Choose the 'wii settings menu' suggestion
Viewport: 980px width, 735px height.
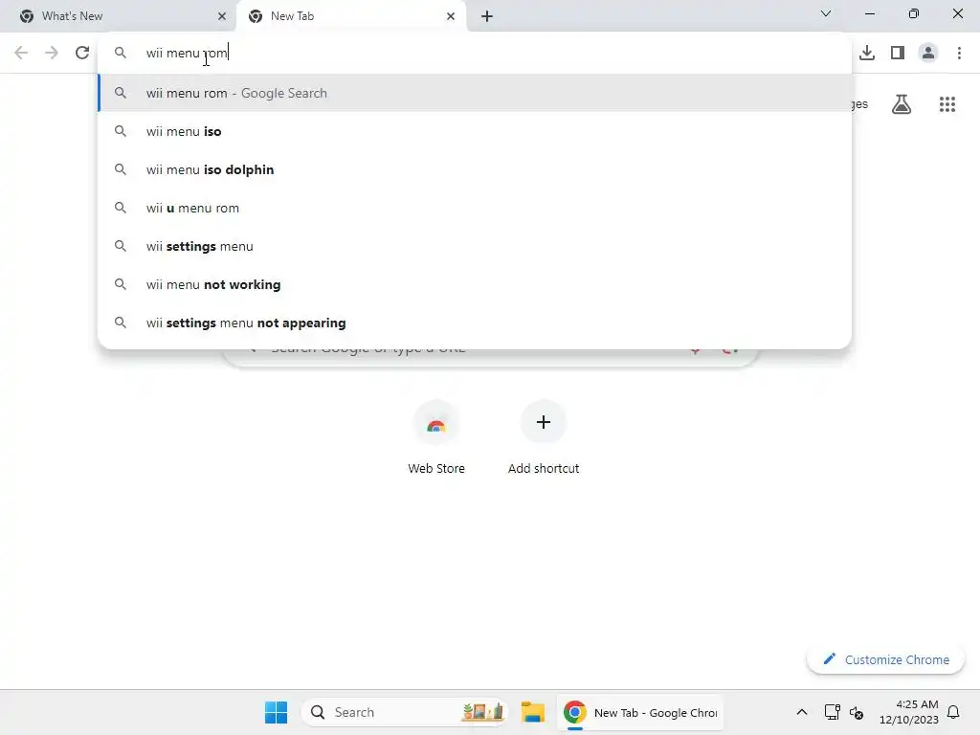pos(475,246)
